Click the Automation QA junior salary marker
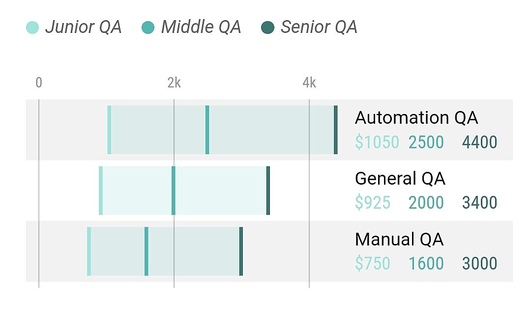This screenshot has height=327, width=531. click(109, 130)
